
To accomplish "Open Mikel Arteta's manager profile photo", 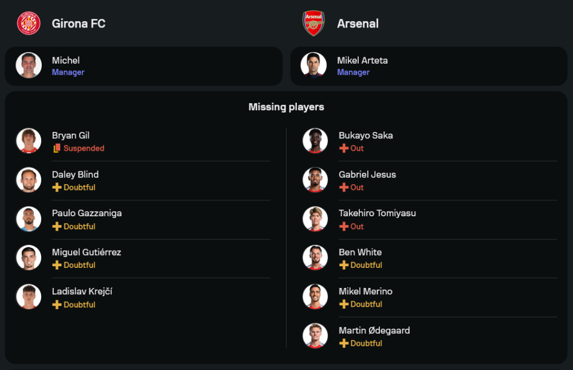I will point(314,65).
